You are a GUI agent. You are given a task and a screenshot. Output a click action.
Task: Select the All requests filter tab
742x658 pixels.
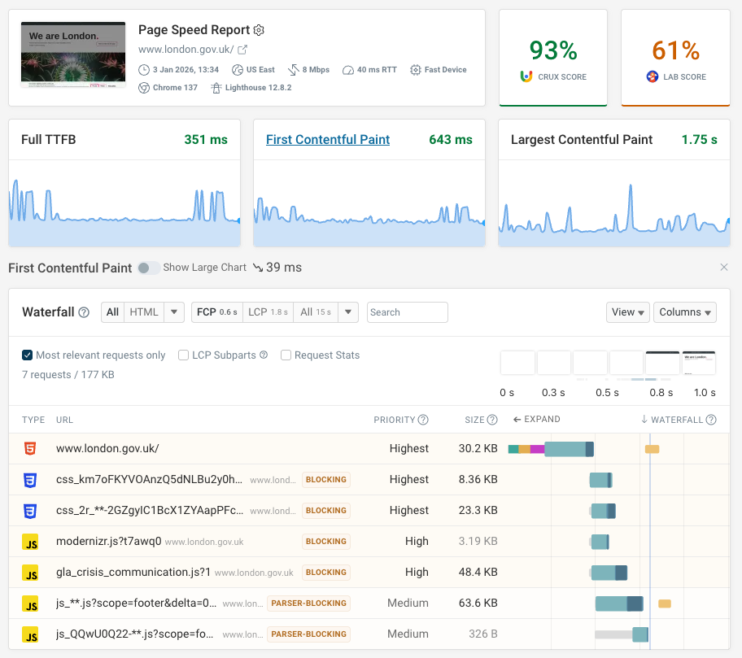(x=112, y=312)
